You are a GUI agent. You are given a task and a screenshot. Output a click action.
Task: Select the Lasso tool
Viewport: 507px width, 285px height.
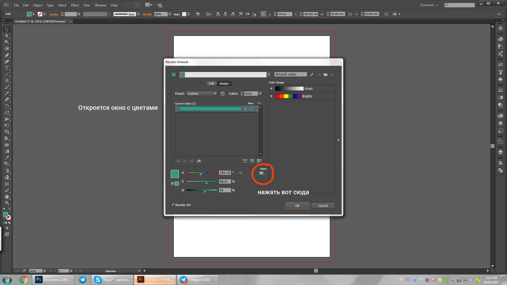(x=7, y=49)
